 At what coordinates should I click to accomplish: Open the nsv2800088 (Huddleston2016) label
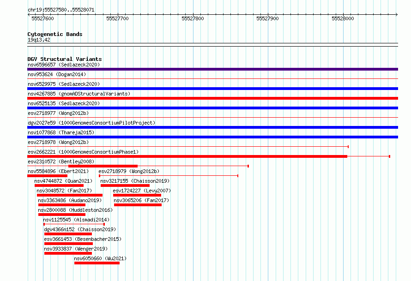pyautogui.click(x=75, y=210)
